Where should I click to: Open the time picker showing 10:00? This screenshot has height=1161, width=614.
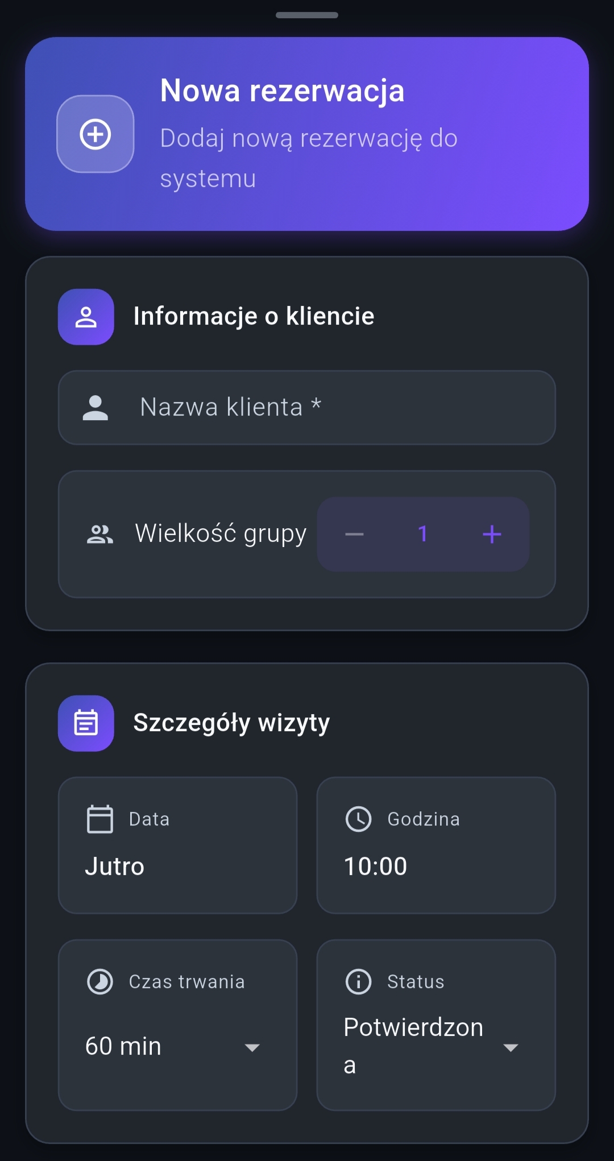(x=436, y=845)
